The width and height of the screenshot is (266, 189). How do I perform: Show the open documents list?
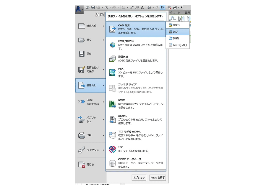[102, 15]
